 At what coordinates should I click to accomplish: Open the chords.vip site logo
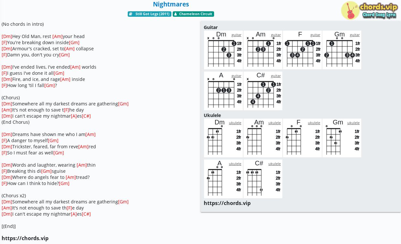tap(369, 10)
